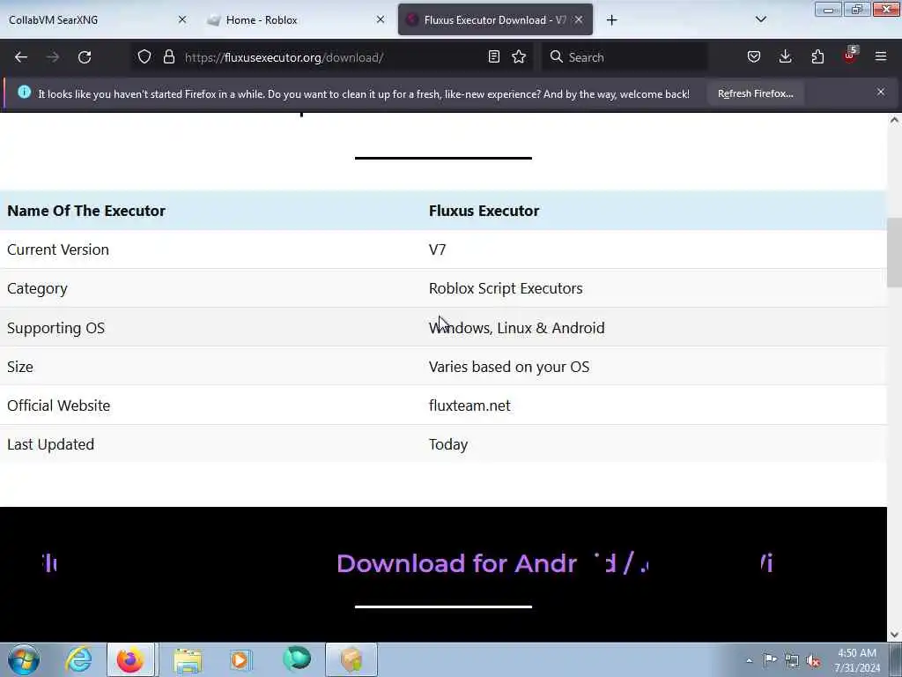The width and height of the screenshot is (902, 677).
Task: Show hidden system tray icons
Action: point(749,660)
